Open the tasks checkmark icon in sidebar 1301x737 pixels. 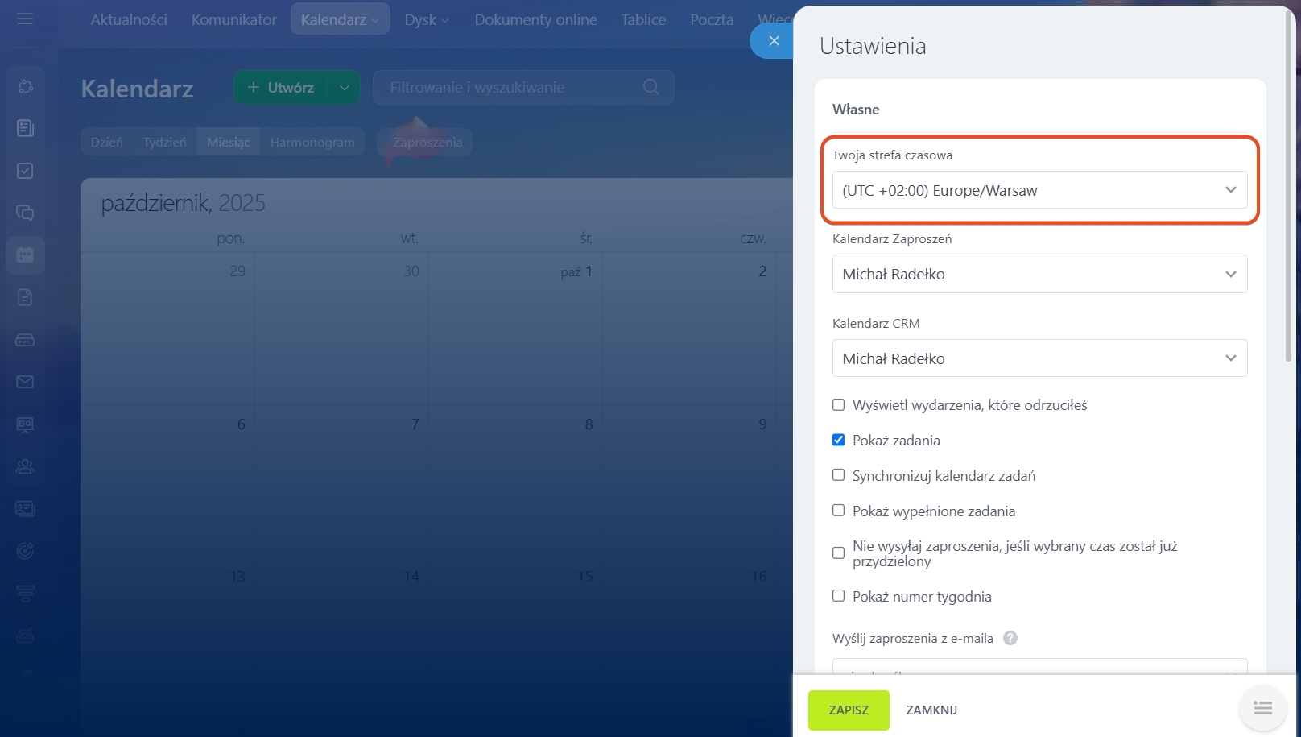(25, 171)
